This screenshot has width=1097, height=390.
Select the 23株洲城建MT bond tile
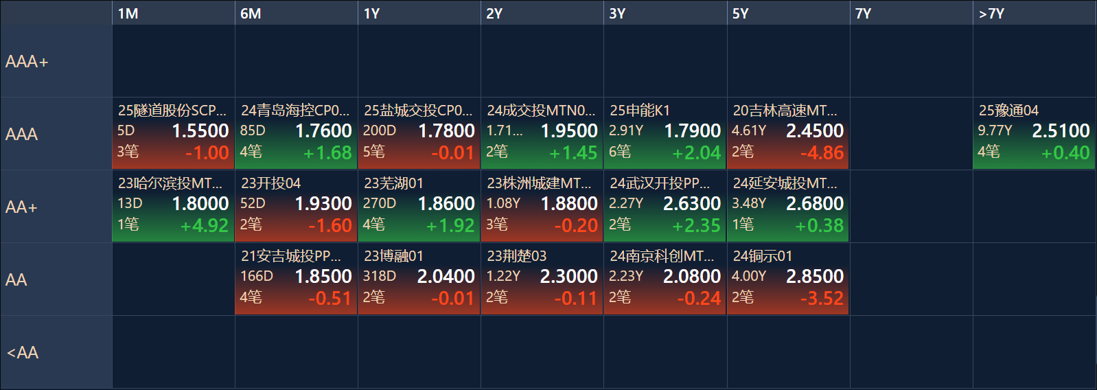tap(542, 207)
